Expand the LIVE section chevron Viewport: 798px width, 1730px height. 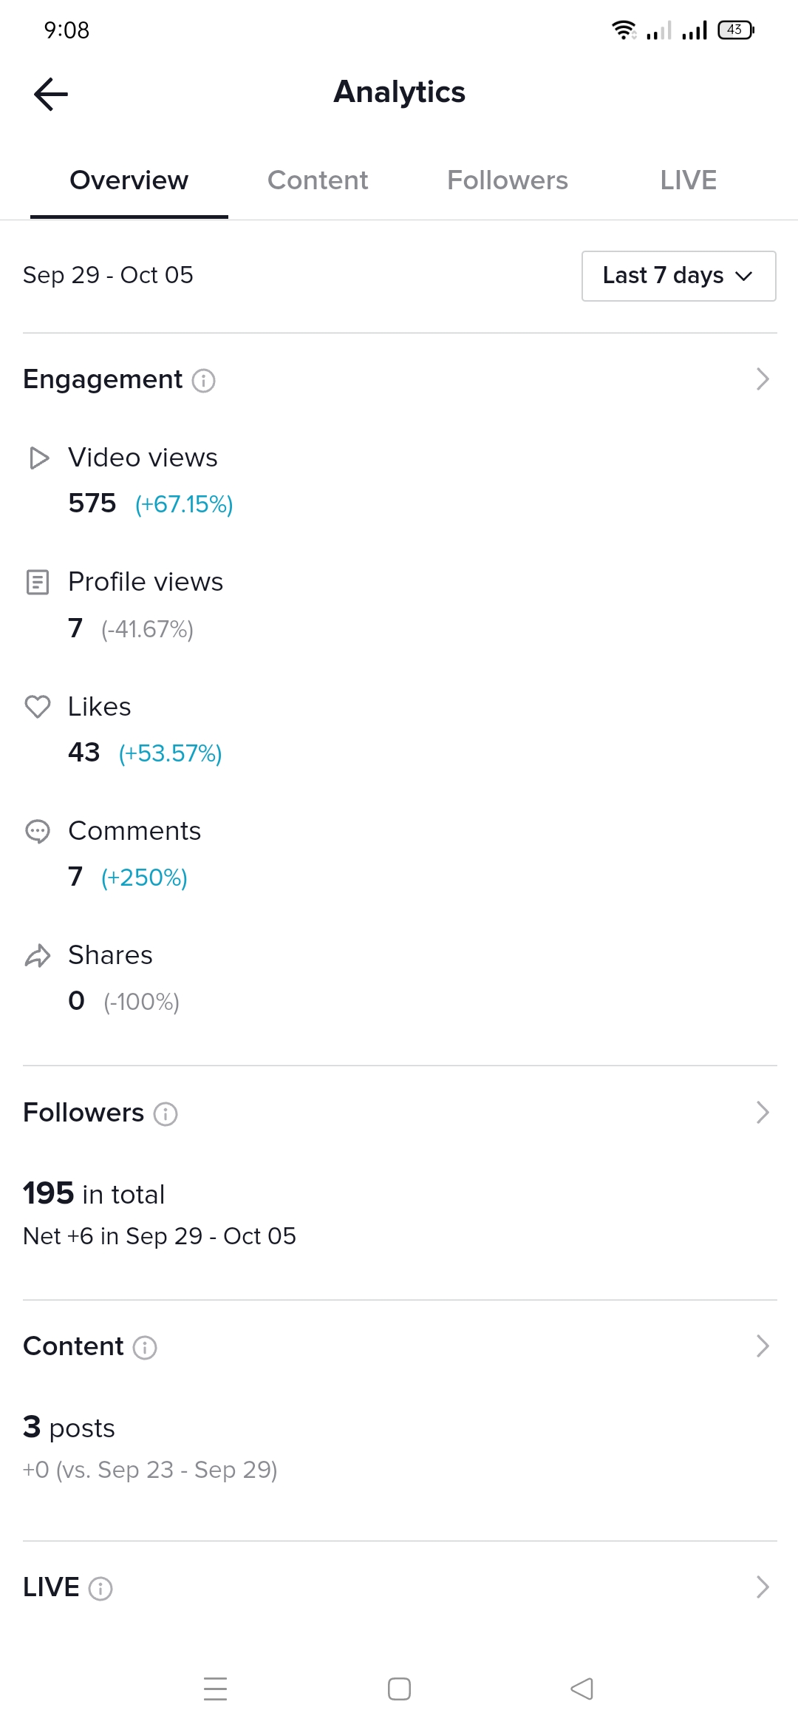point(763,1587)
